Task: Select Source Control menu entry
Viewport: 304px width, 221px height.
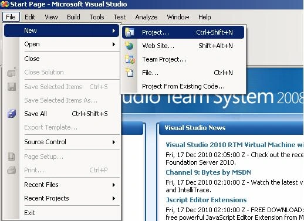Action: (62, 142)
